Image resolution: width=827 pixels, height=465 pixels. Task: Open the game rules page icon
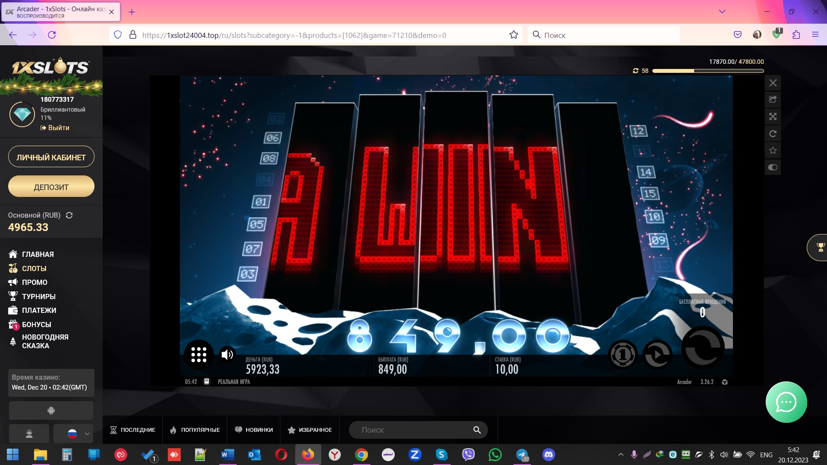pos(207,381)
